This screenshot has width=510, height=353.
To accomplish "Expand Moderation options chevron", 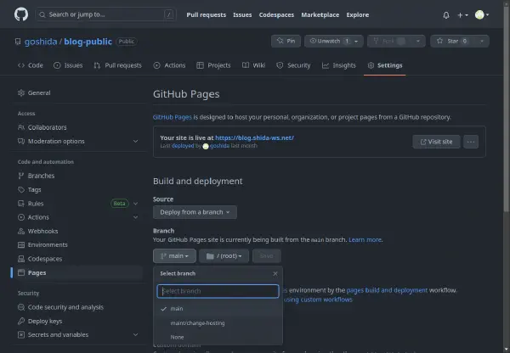I will pos(136,141).
